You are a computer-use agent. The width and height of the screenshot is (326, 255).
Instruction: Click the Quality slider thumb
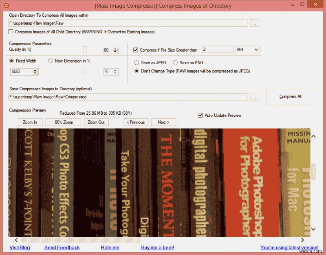point(85,50)
